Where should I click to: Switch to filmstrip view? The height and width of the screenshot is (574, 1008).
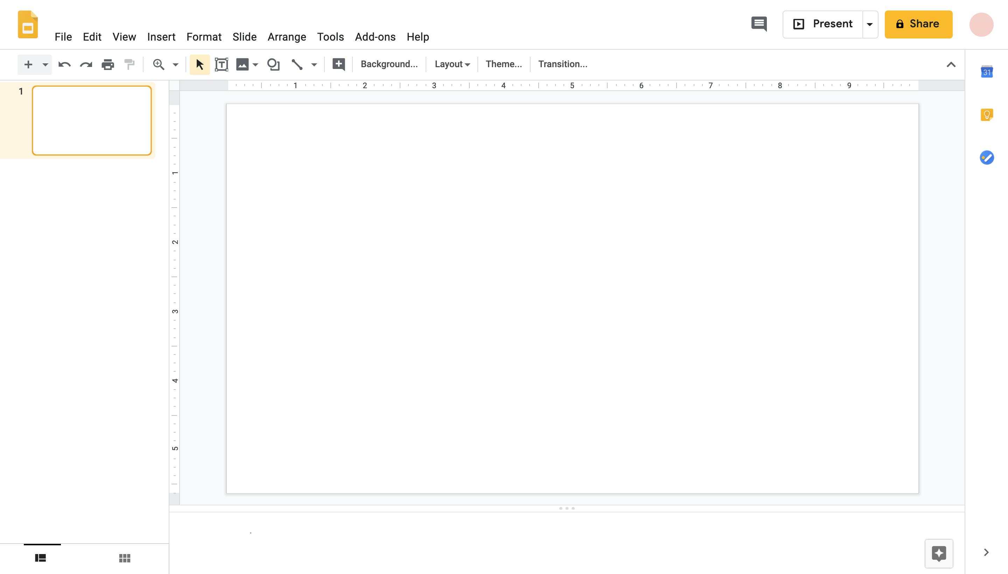(x=41, y=558)
